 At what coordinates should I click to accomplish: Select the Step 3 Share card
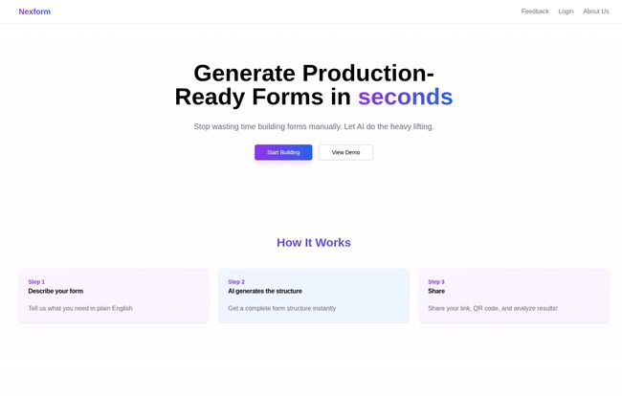tap(514, 296)
